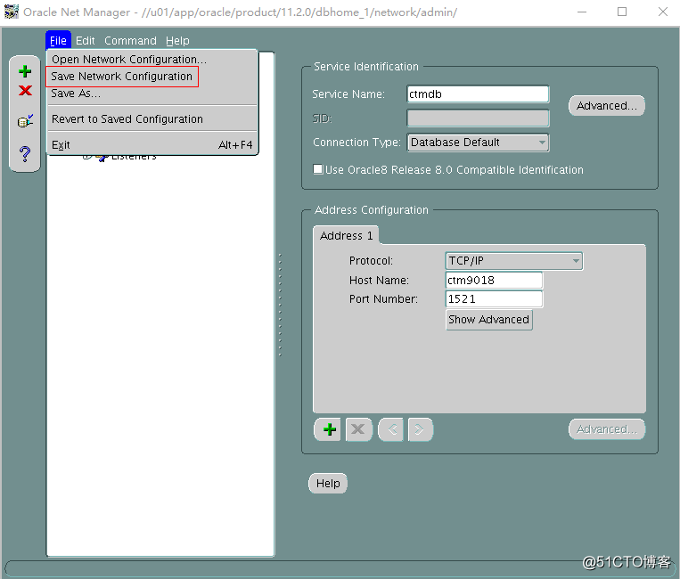680x579 pixels.
Task: Click the Port Number field 1521
Action: pyautogui.click(x=494, y=299)
